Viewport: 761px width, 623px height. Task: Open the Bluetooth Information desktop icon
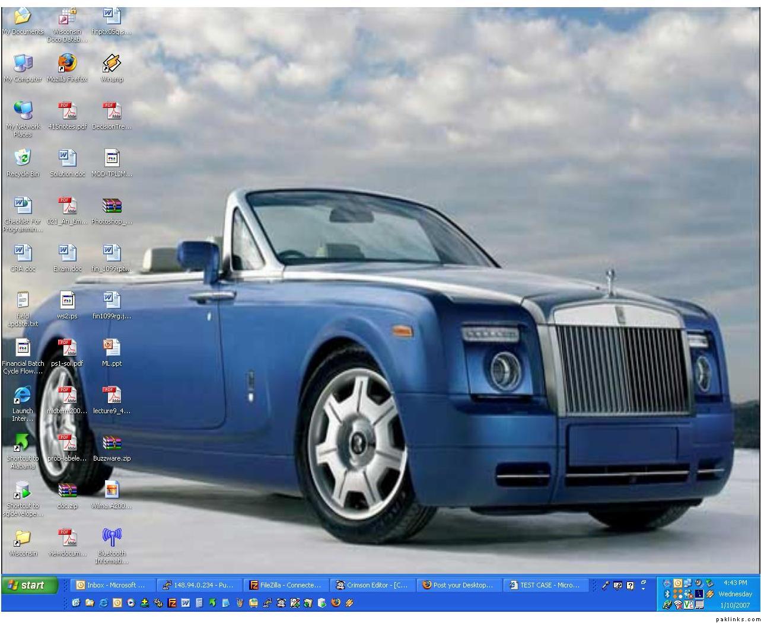(x=112, y=538)
